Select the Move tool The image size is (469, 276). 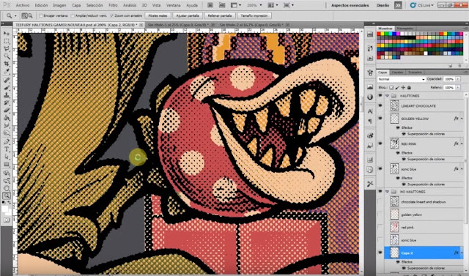(7, 34)
